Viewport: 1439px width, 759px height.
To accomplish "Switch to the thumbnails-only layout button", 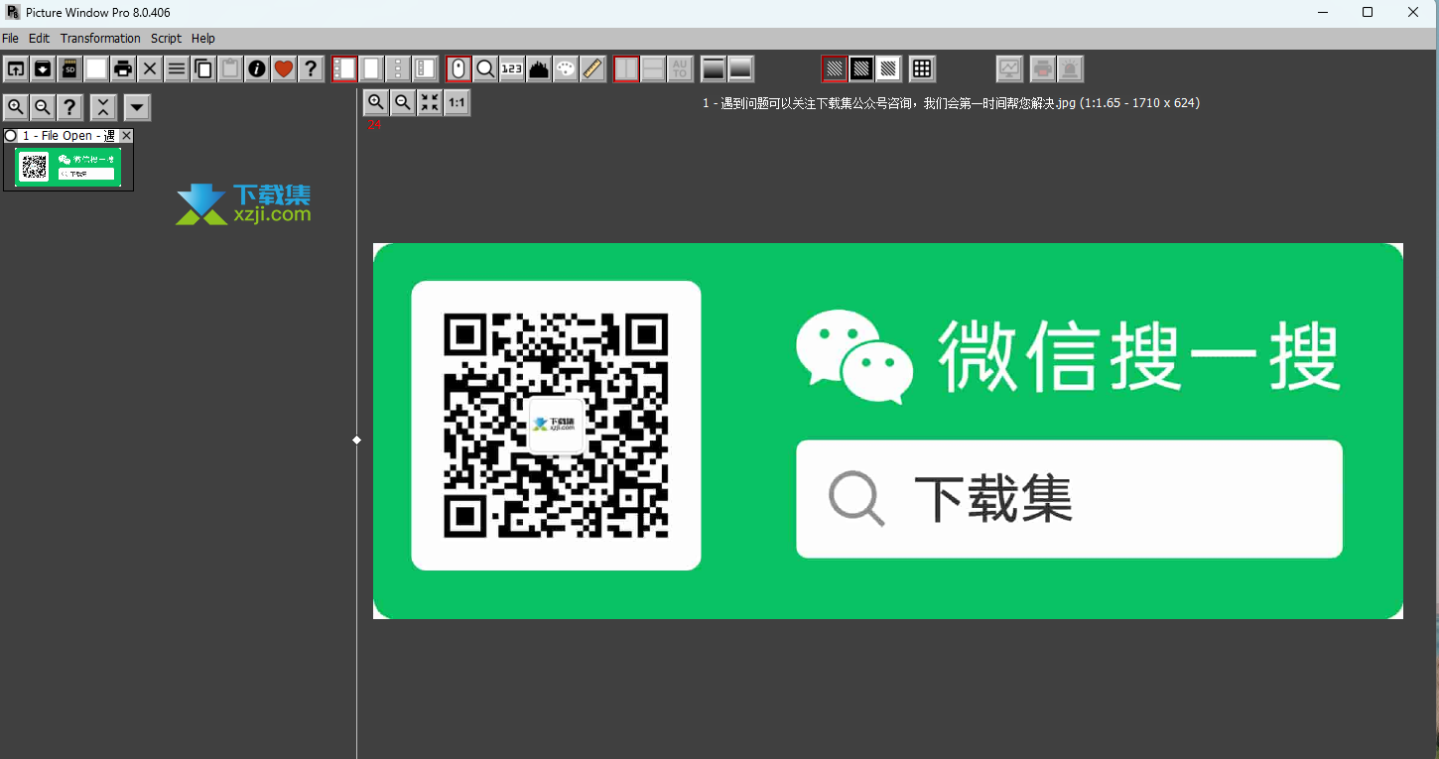I will [398, 68].
